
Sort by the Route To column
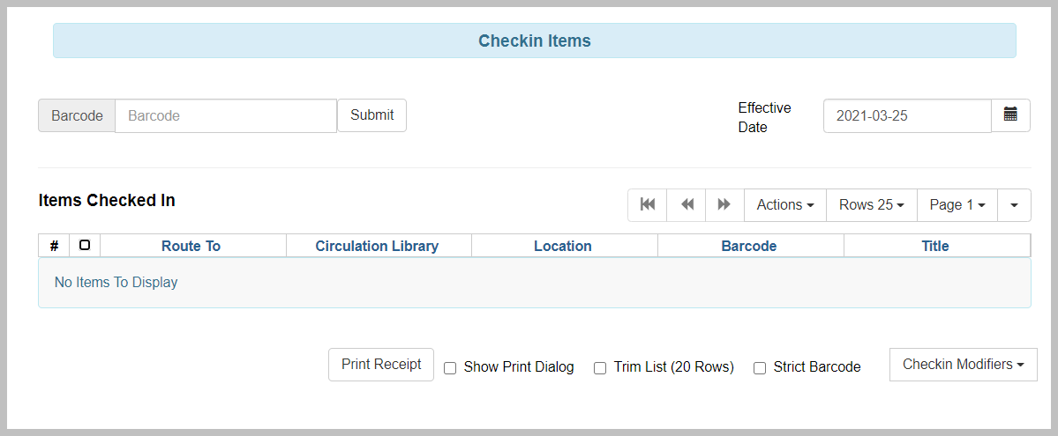tap(191, 246)
